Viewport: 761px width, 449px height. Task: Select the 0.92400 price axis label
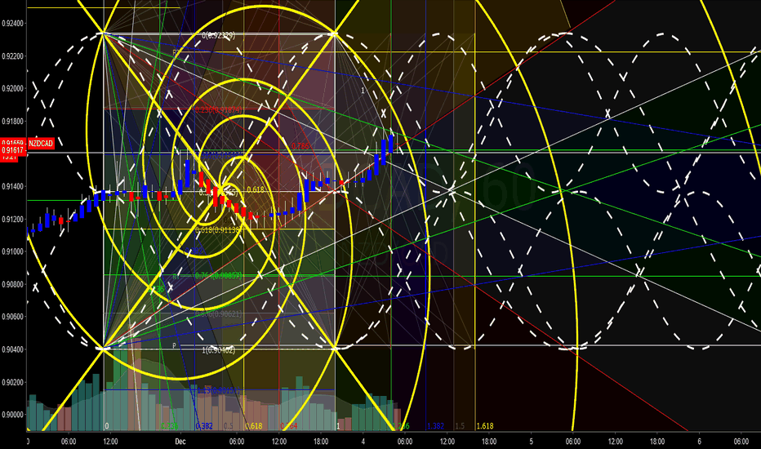point(12,24)
